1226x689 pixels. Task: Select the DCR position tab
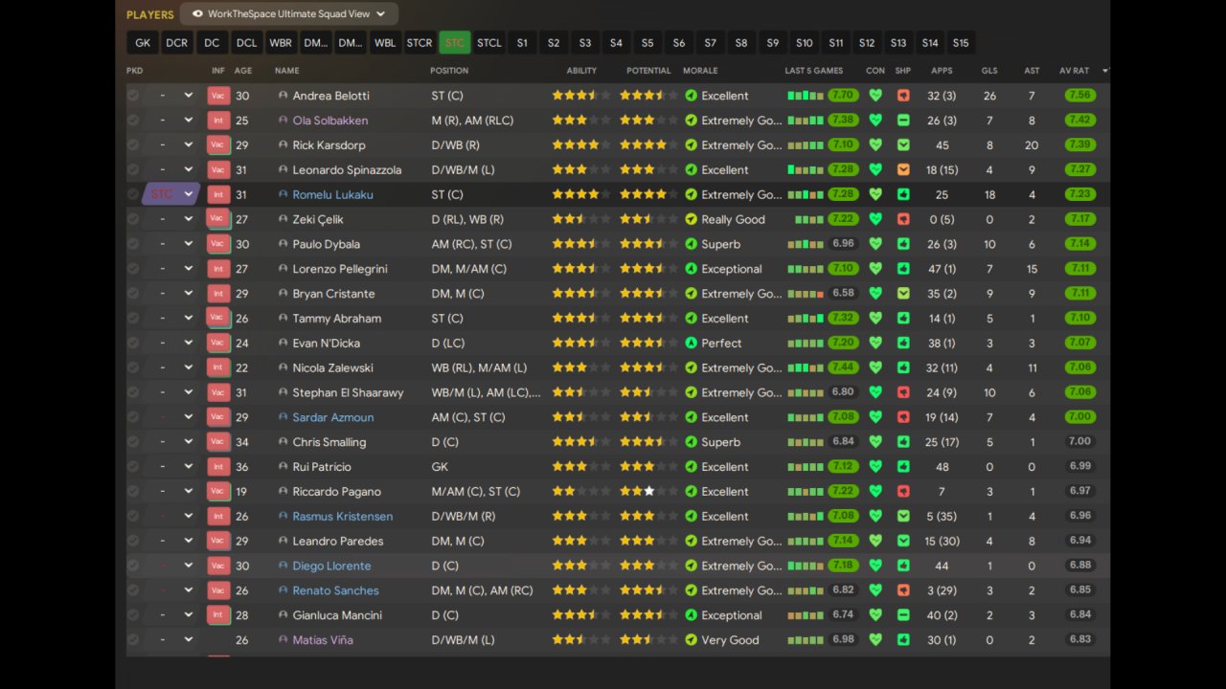(x=177, y=43)
